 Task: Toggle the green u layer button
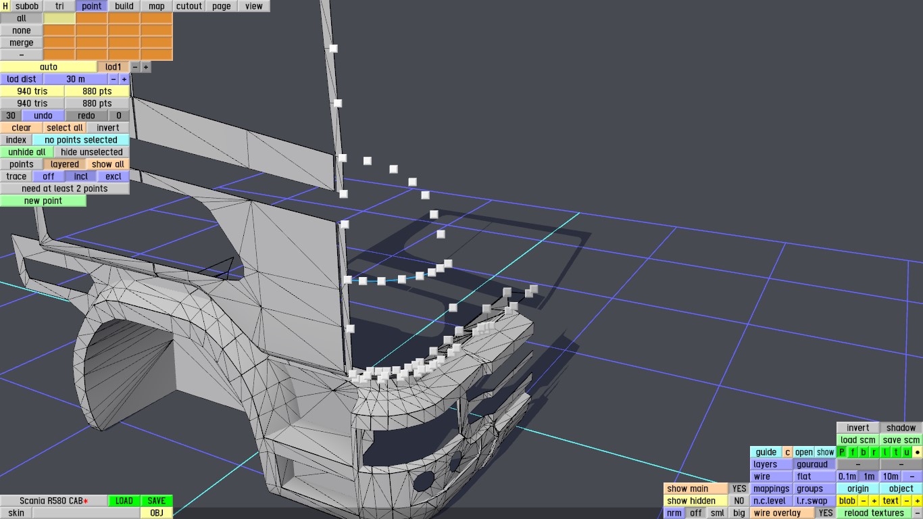pyautogui.click(x=907, y=452)
